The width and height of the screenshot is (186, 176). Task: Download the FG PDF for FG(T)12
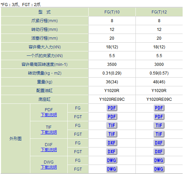click(x=159, y=108)
